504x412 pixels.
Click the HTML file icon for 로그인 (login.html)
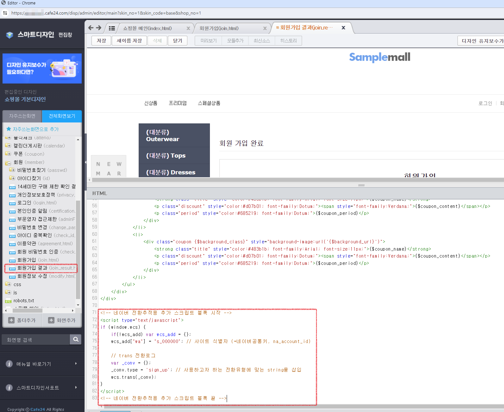tap(12, 203)
